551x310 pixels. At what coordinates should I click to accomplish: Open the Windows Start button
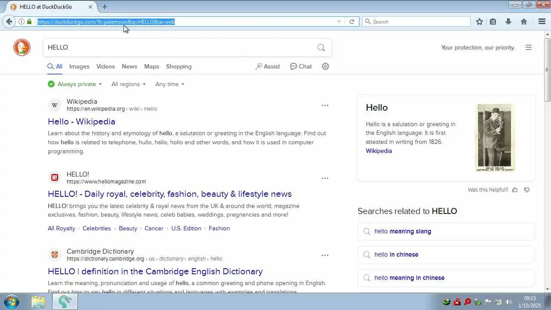tap(11, 301)
